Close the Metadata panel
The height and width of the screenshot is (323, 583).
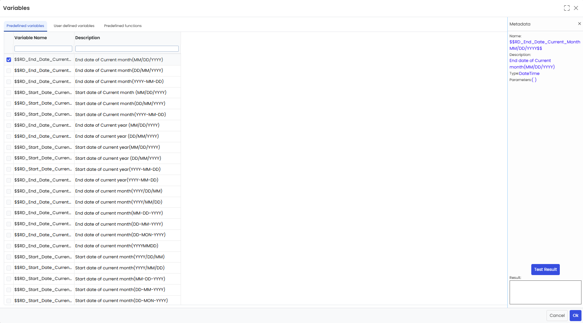(x=580, y=24)
